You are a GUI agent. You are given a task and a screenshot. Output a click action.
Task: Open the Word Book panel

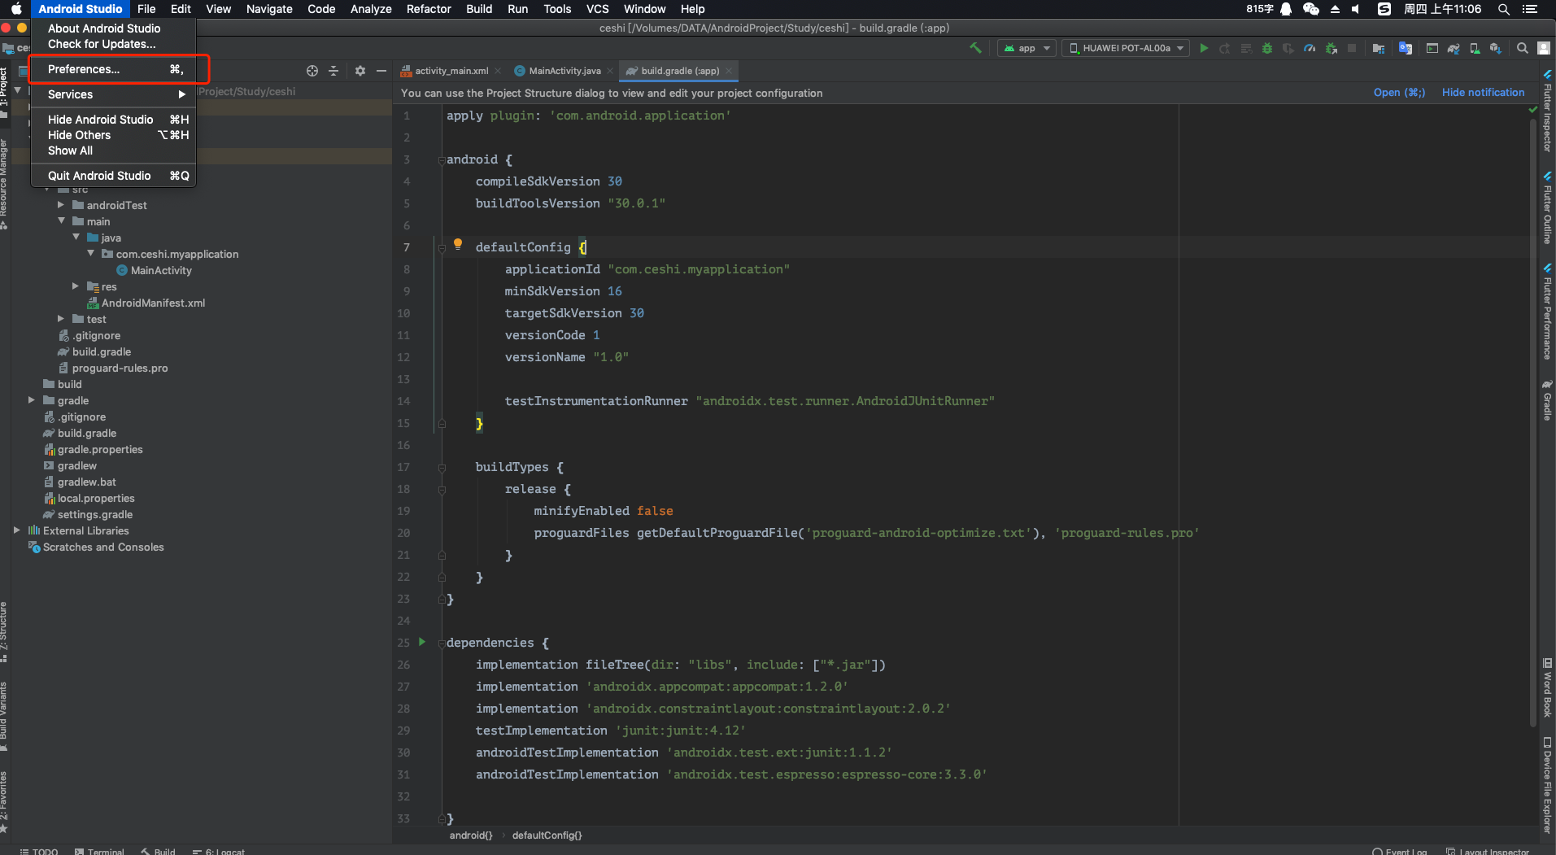pos(1547,687)
